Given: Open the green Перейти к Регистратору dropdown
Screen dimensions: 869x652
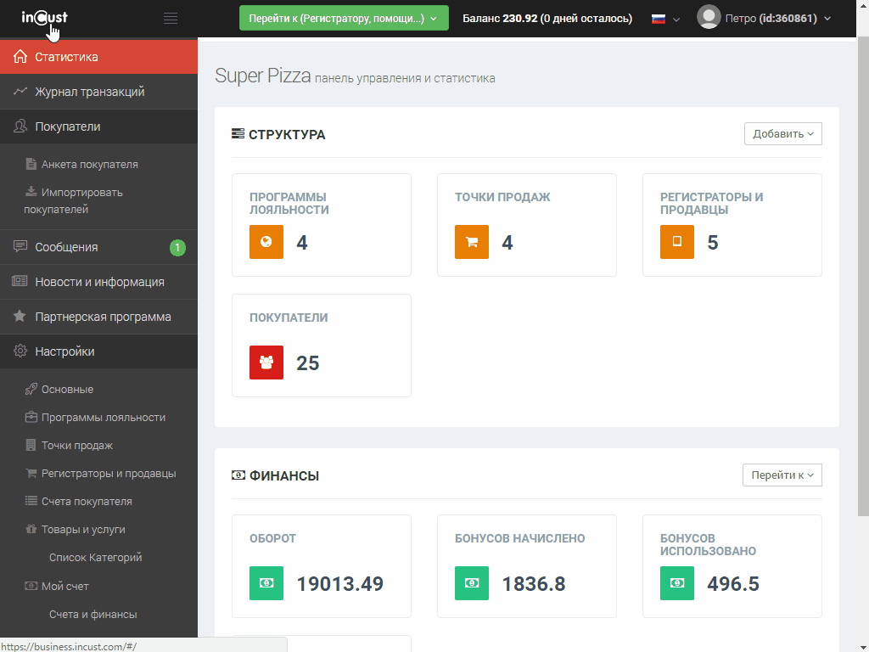Looking at the screenshot, I should 343,19.
